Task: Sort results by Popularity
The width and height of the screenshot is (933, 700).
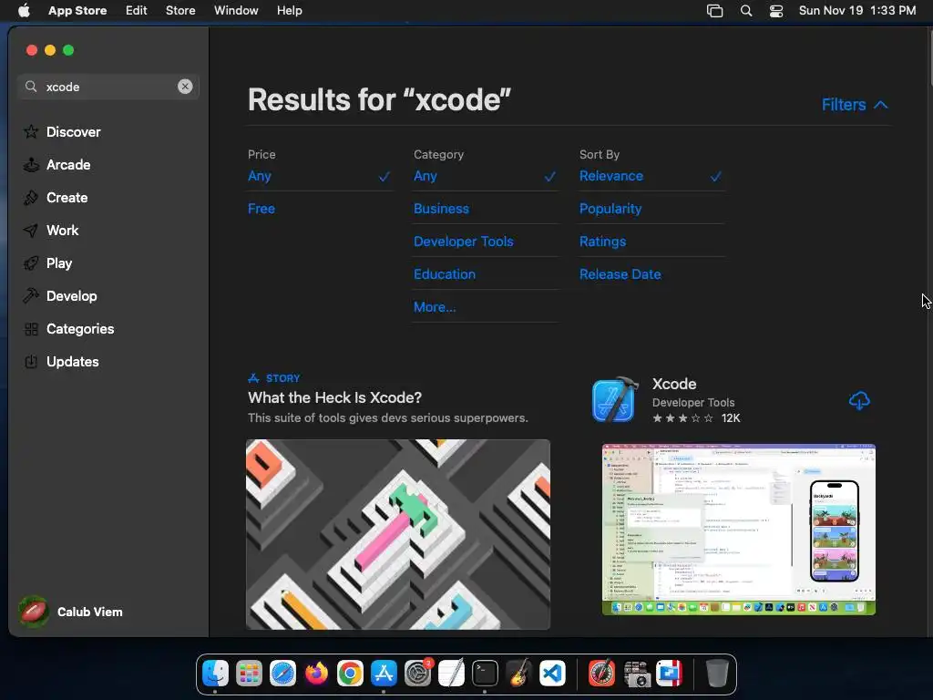Action: tap(610, 209)
